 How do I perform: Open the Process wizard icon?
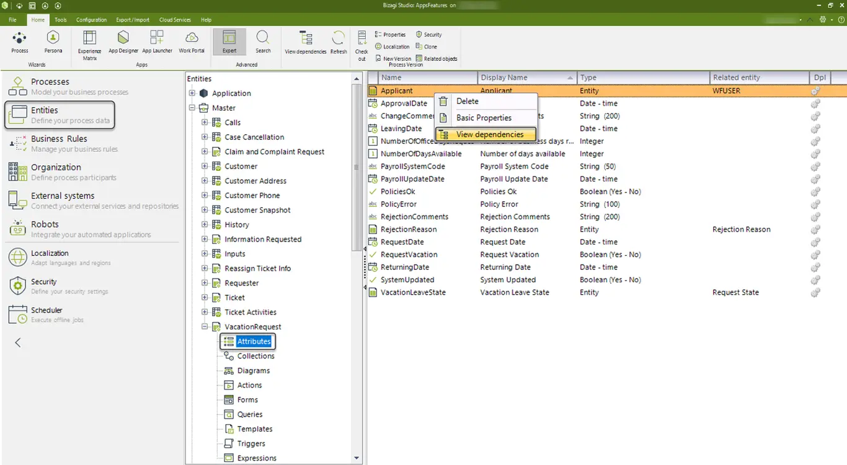[x=19, y=41]
